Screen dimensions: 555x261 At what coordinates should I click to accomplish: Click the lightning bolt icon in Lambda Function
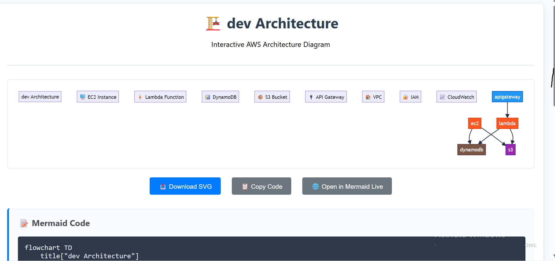click(140, 97)
